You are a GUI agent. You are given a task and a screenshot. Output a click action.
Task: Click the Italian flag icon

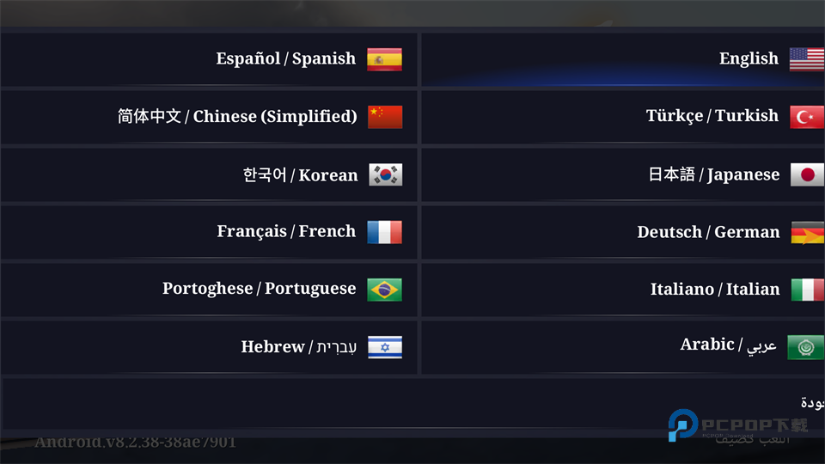point(806,290)
